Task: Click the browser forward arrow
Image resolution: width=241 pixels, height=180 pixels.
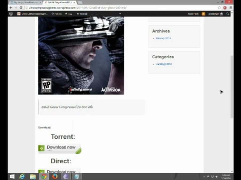Action: pos(16,8)
